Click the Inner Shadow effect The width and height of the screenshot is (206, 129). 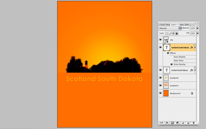pos(180,57)
